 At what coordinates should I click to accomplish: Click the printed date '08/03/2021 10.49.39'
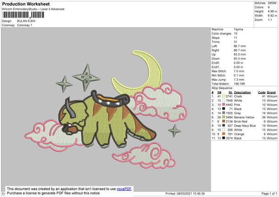(x=191, y=193)
